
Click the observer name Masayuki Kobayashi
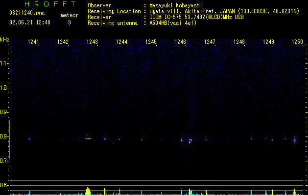click(176, 5)
